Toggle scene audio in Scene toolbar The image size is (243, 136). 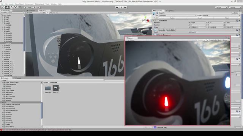point(51,12)
